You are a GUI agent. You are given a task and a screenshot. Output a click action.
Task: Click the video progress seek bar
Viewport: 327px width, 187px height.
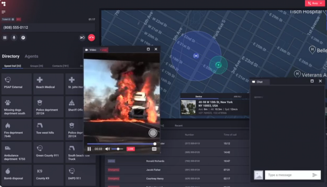(121, 144)
